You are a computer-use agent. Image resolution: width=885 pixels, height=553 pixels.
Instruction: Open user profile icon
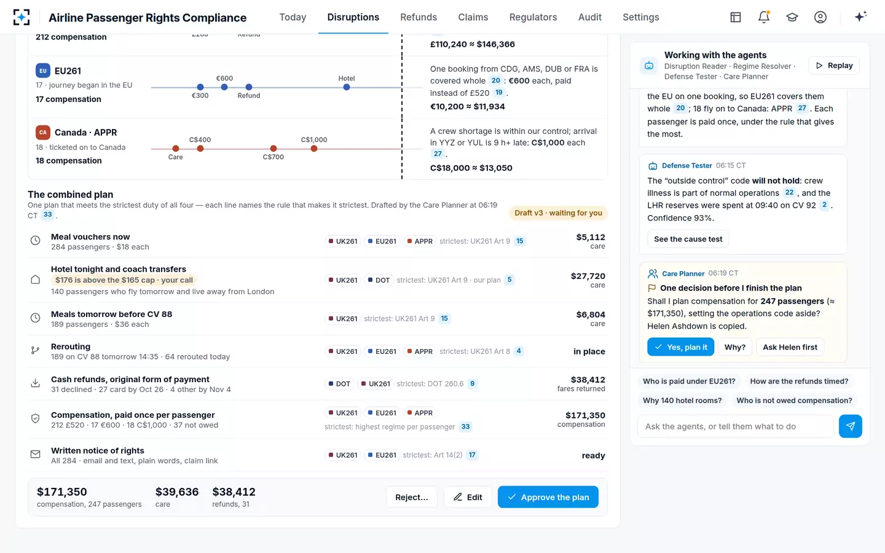pyautogui.click(x=820, y=17)
